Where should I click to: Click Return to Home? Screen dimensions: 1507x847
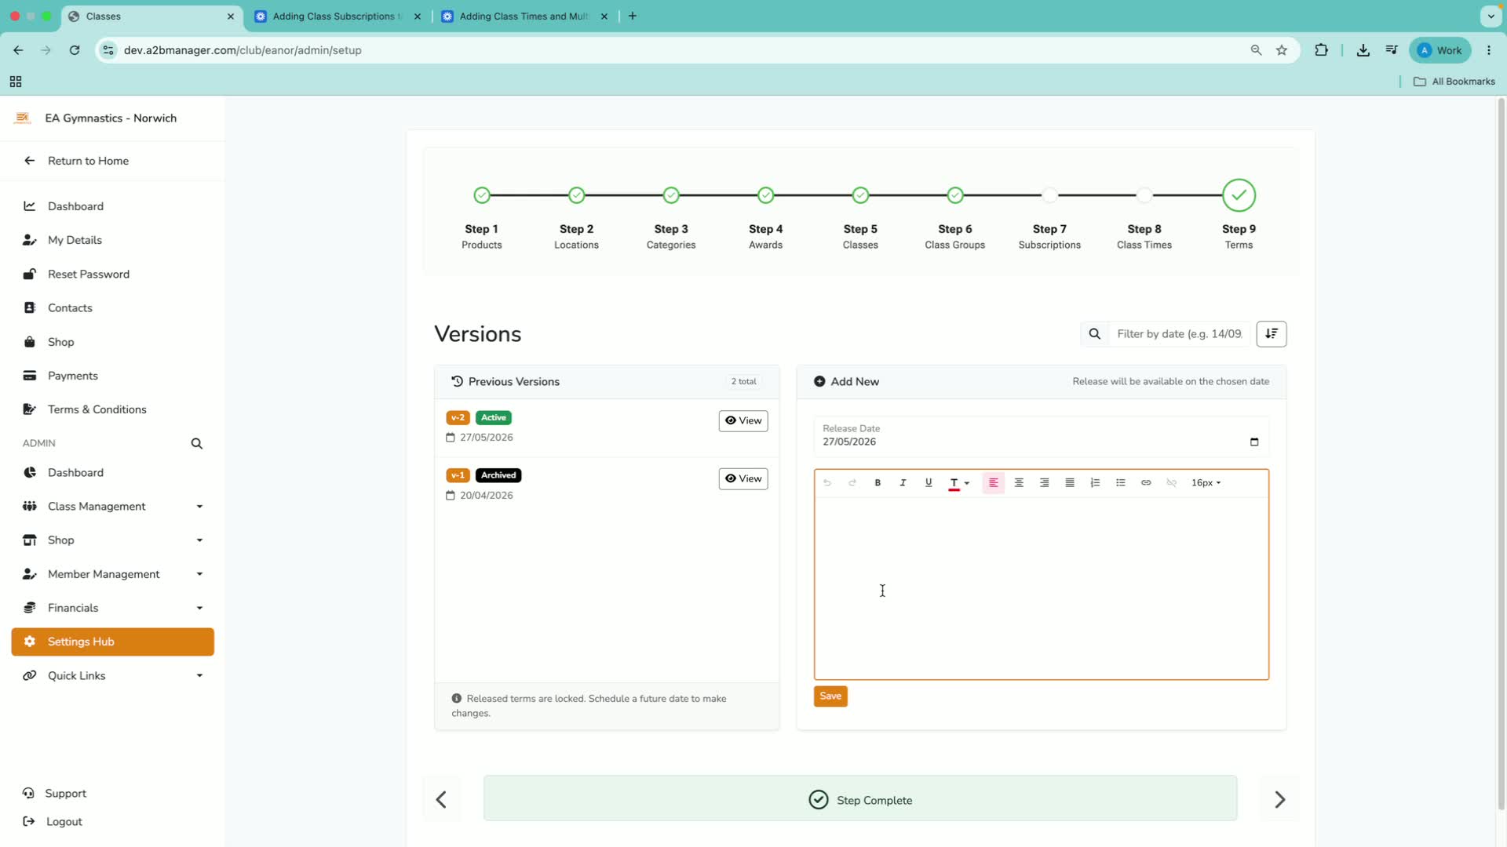click(88, 161)
